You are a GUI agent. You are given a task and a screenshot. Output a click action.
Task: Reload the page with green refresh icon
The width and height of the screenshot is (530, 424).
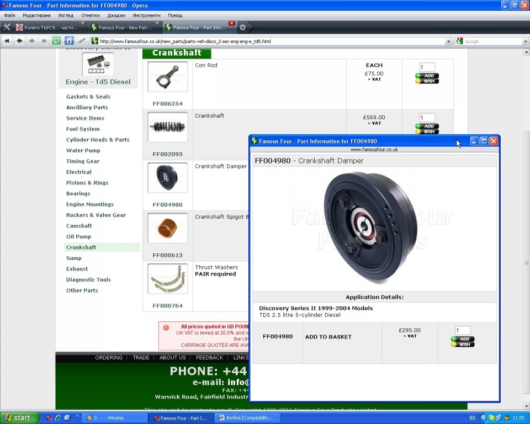56,41
